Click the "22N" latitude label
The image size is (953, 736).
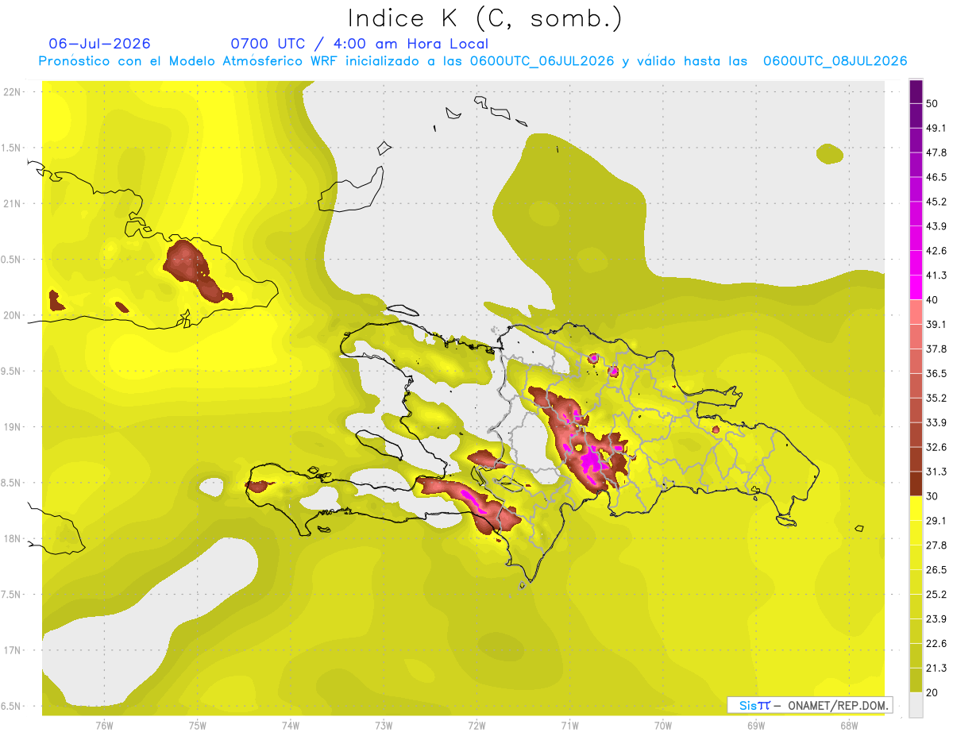(14, 91)
